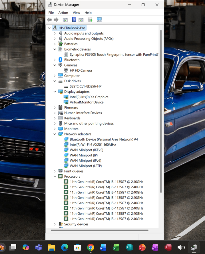Open the View menu

[x=76, y=13]
